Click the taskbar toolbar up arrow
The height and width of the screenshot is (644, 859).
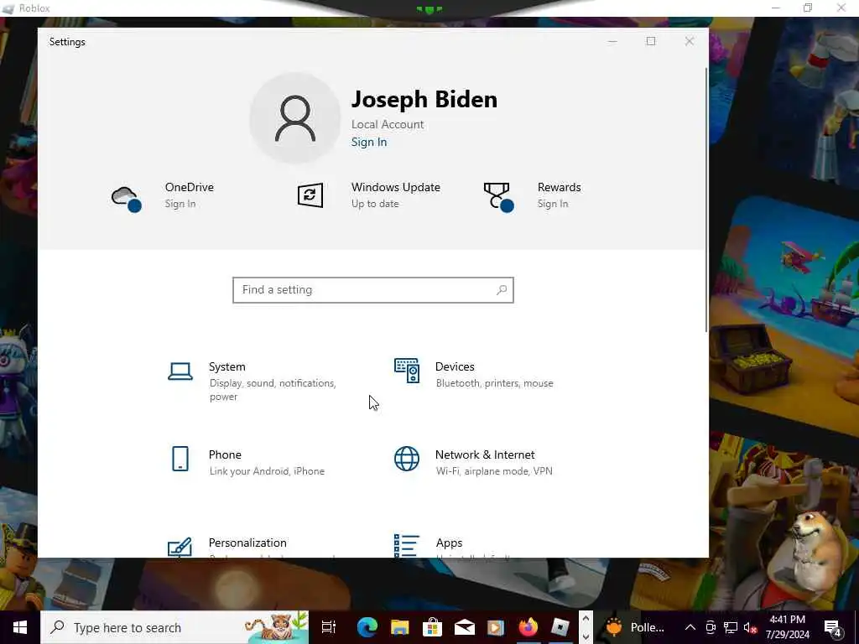coord(585,619)
